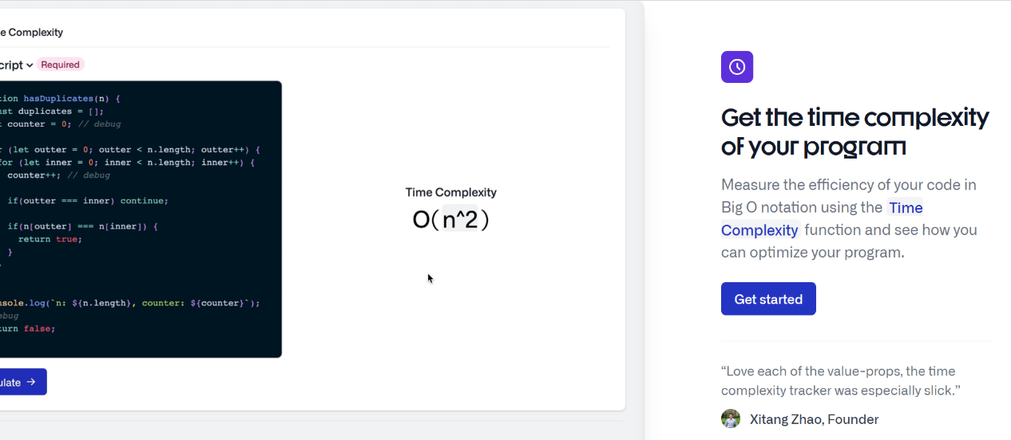The width and height of the screenshot is (1011, 440).
Task: Click the testimonial quote text
Action: tap(840, 380)
